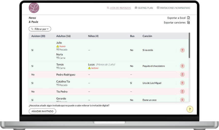
Task: Open the Filtrar por dropdown
Action: tap(40, 29)
